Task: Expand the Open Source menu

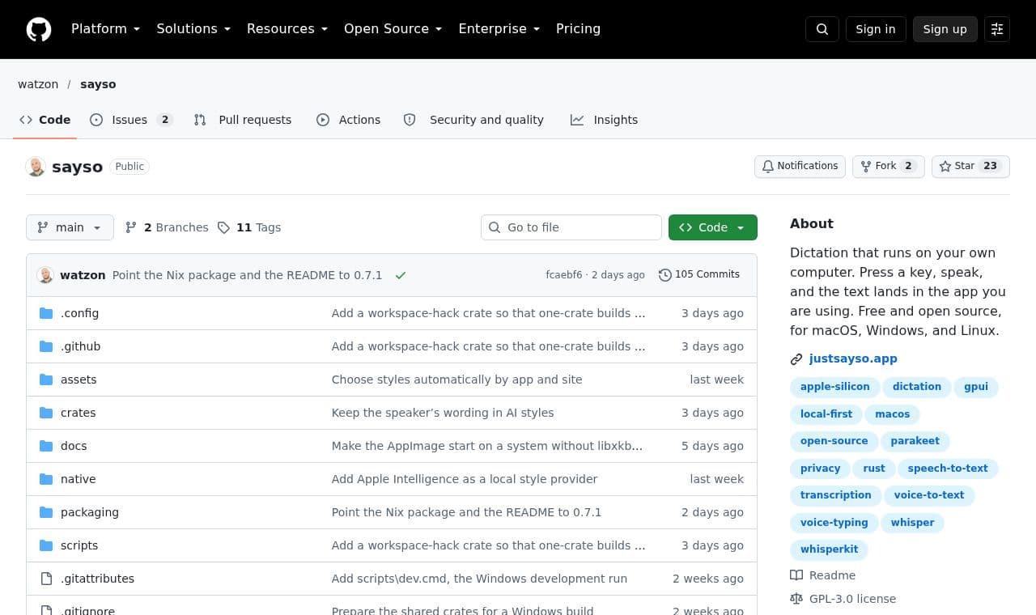Action: tap(393, 29)
